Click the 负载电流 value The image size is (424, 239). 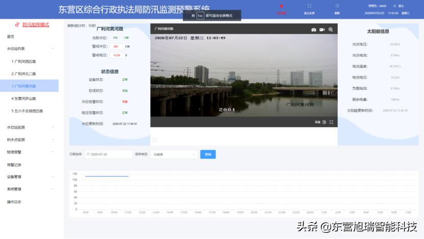pyautogui.click(x=395, y=88)
